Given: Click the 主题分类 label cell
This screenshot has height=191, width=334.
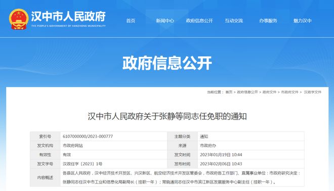Looking at the screenshot, I should pyautogui.click(x=182, y=136).
